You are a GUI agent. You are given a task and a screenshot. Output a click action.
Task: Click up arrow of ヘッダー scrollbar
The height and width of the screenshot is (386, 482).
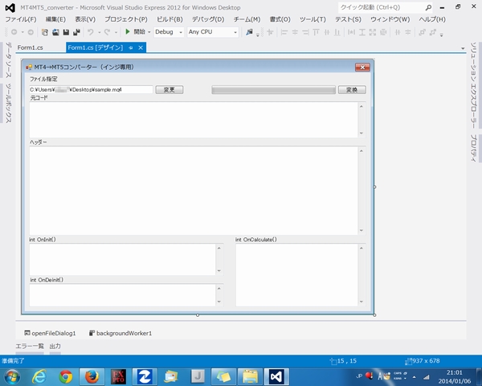(361, 151)
